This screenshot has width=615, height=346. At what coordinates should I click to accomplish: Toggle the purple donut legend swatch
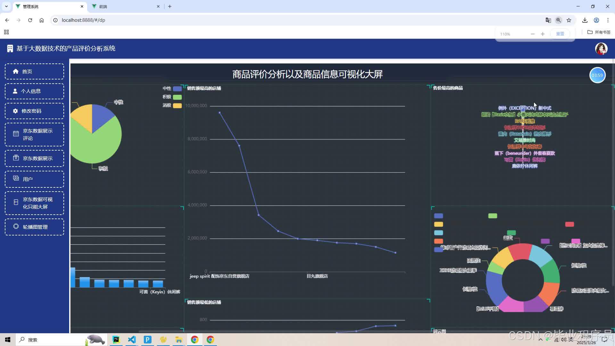point(545,241)
